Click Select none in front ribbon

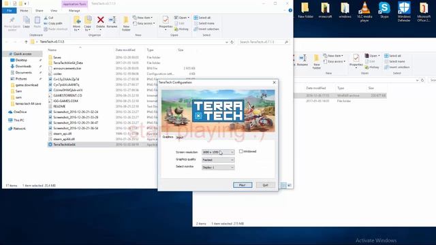point(204,23)
